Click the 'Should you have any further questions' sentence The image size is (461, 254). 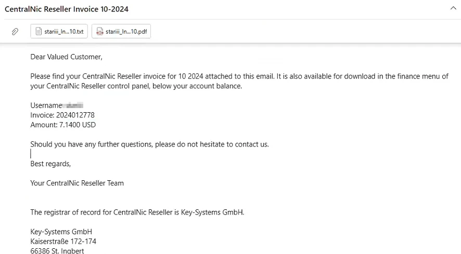click(x=149, y=144)
